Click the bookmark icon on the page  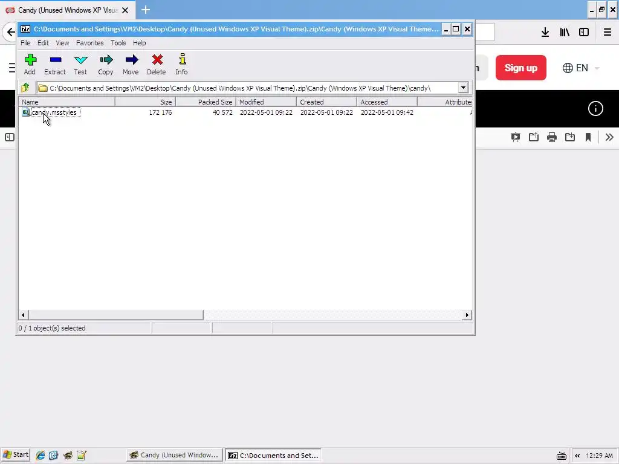(x=588, y=137)
